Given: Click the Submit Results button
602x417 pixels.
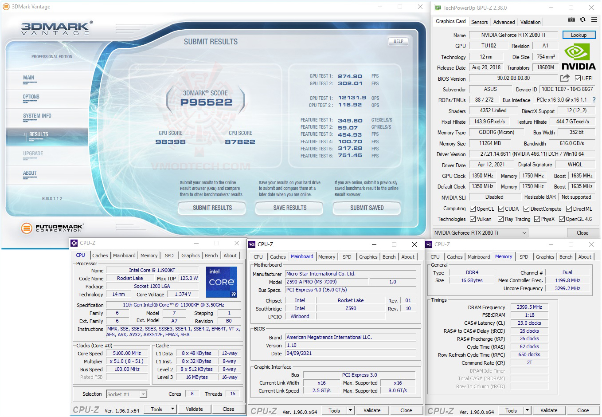Looking at the screenshot, I should point(212,208).
